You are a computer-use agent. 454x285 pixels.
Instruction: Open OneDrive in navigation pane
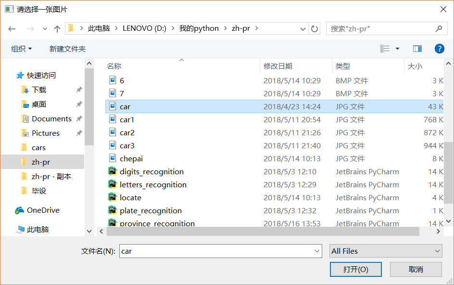(43, 210)
